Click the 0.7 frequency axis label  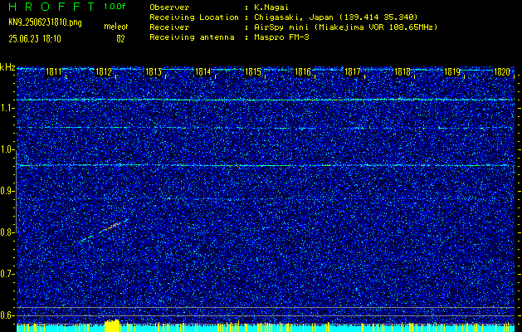[7, 274]
